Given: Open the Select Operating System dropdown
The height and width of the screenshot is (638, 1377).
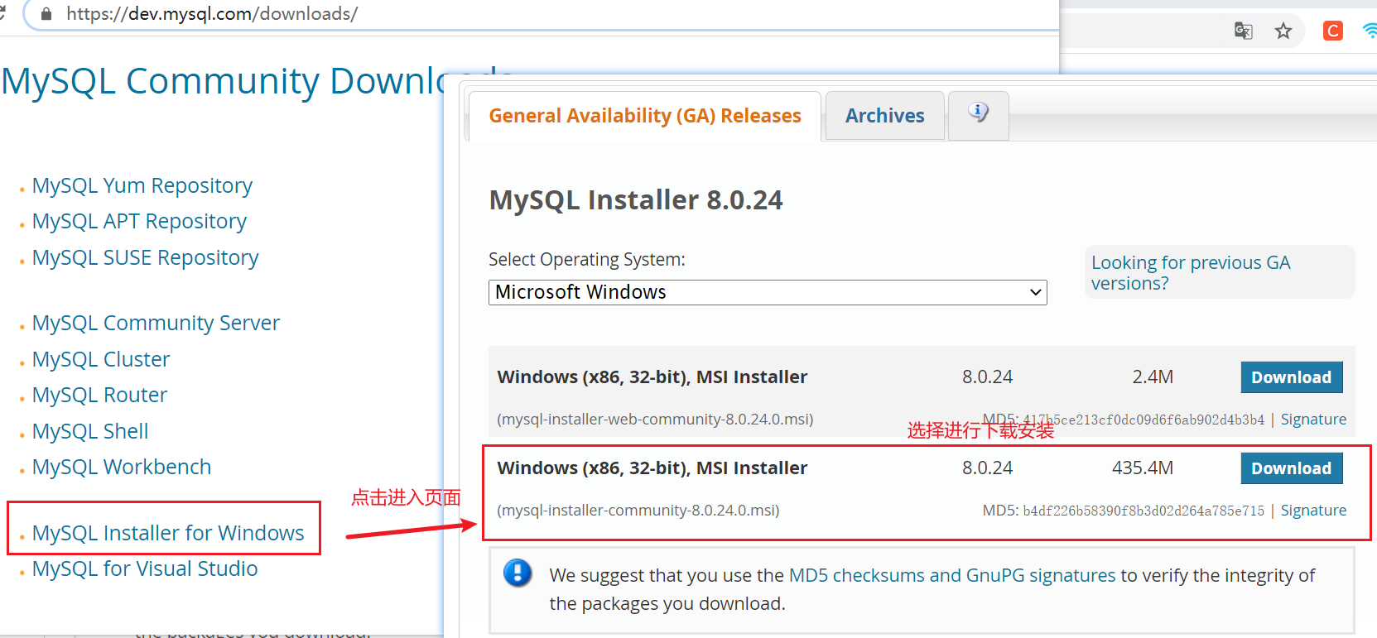Looking at the screenshot, I should pos(768,292).
